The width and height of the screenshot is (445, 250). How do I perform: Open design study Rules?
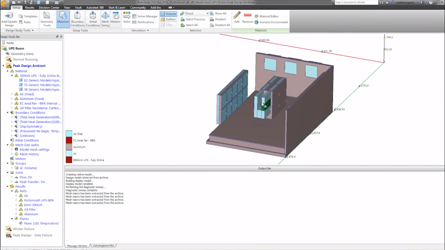coord(25,22)
